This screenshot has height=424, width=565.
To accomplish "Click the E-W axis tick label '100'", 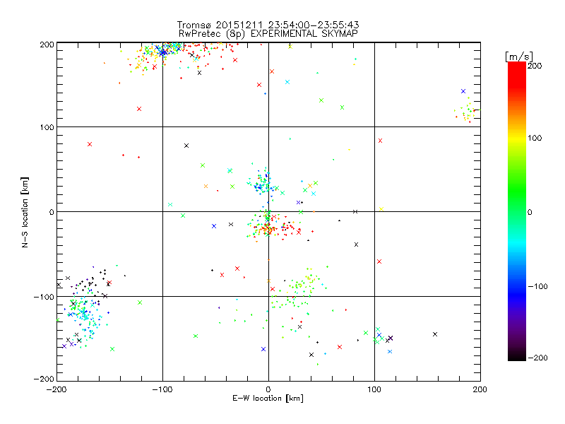I will point(374,389).
